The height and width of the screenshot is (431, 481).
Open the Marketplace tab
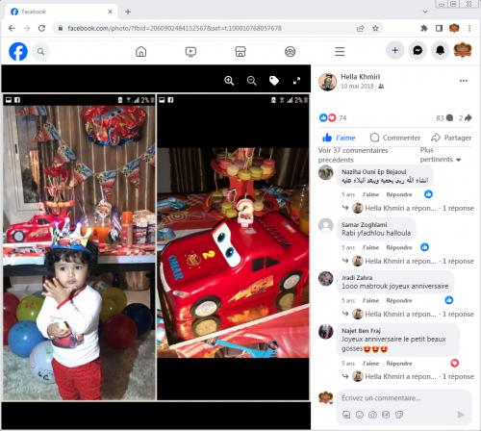[240, 51]
